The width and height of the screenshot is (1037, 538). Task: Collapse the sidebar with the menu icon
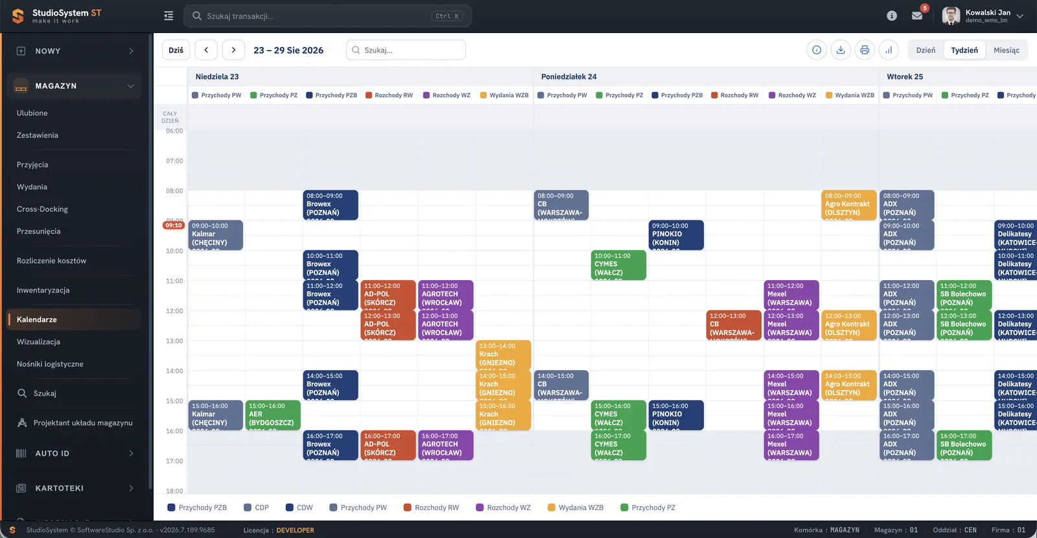coord(169,16)
